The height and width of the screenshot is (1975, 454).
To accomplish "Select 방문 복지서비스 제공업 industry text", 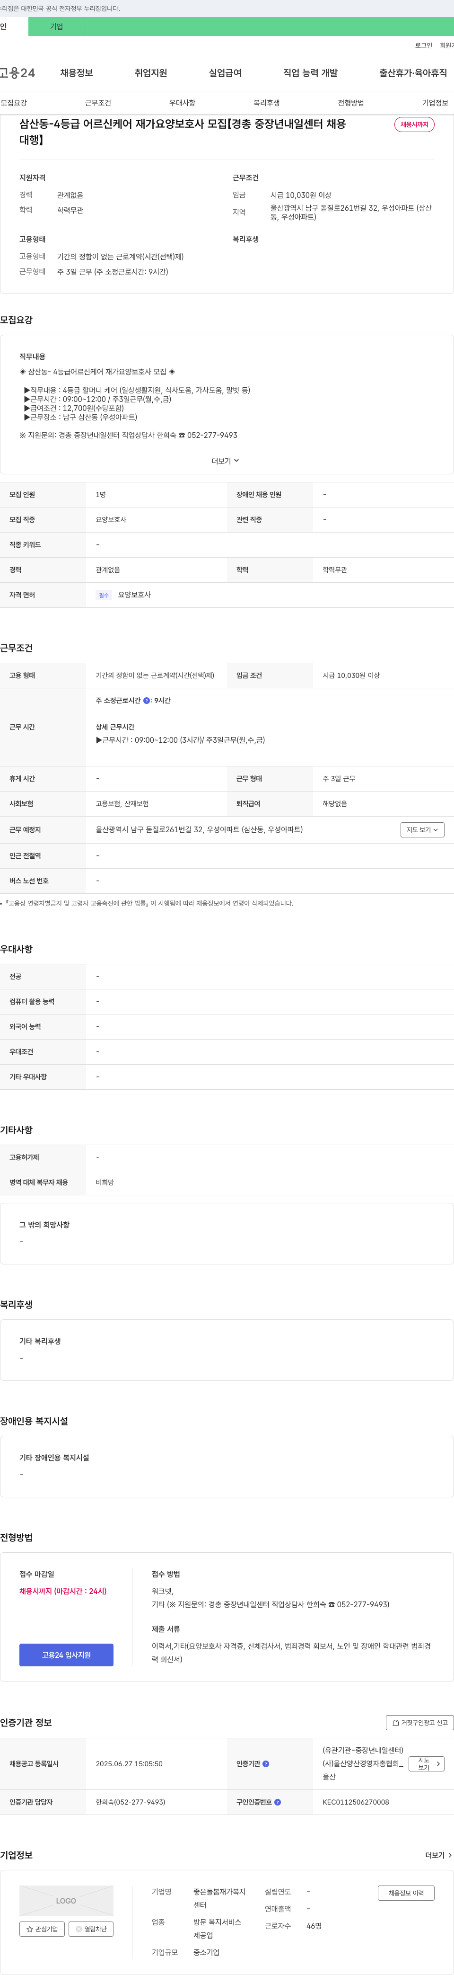I will (x=217, y=1929).
